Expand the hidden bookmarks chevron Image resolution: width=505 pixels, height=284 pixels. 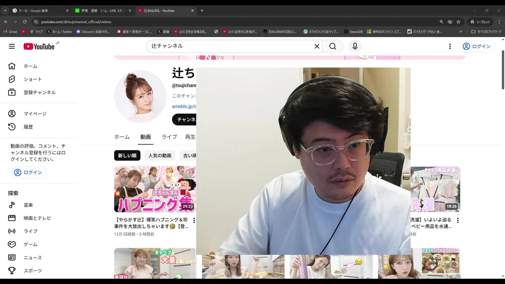[x=461, y=32]
